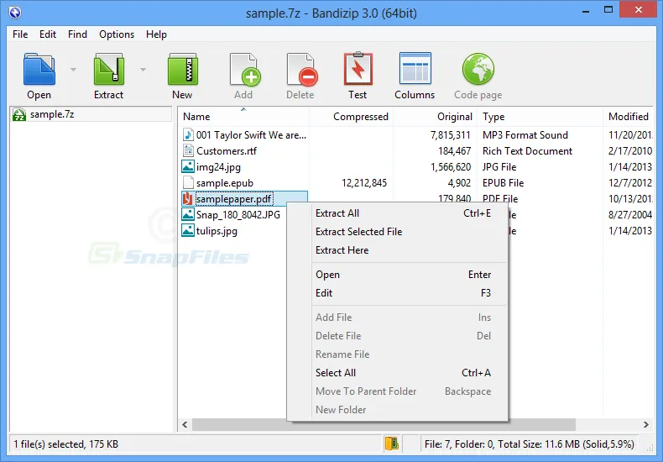Select the sample.7z tree label

[x=52, y=114]
